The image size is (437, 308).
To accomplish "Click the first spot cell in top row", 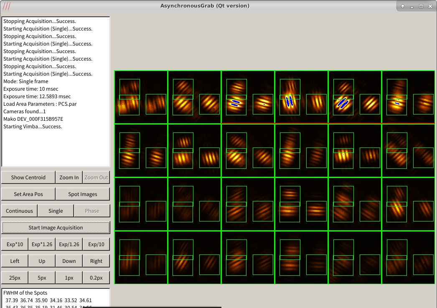I will pos(141,97).
